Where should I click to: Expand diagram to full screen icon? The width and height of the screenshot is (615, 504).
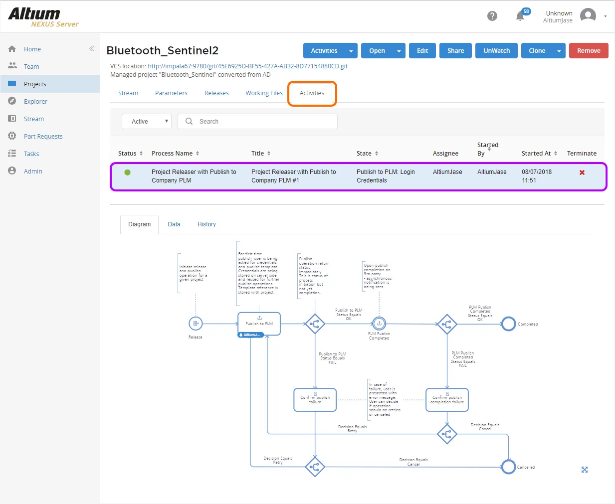pyautogui.click(x=585, y=470)
